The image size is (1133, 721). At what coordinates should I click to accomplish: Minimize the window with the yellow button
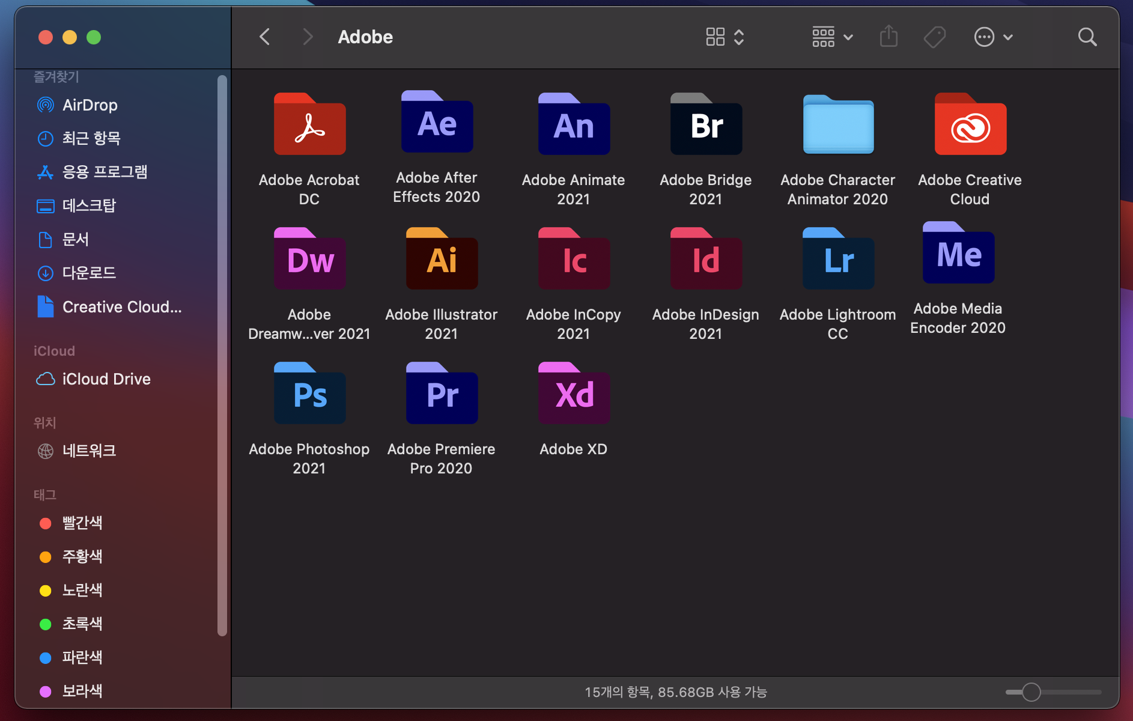[x=70, y=37]
